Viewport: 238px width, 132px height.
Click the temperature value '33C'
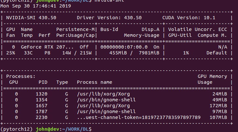(x=28, y=53)
